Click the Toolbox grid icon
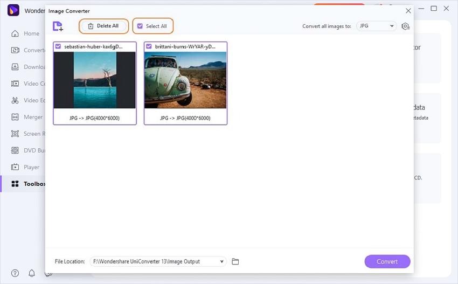The image size is (458, 284). [x=15, y=183]
